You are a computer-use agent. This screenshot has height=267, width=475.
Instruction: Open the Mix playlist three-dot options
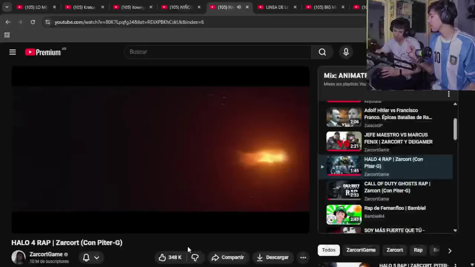449,94
